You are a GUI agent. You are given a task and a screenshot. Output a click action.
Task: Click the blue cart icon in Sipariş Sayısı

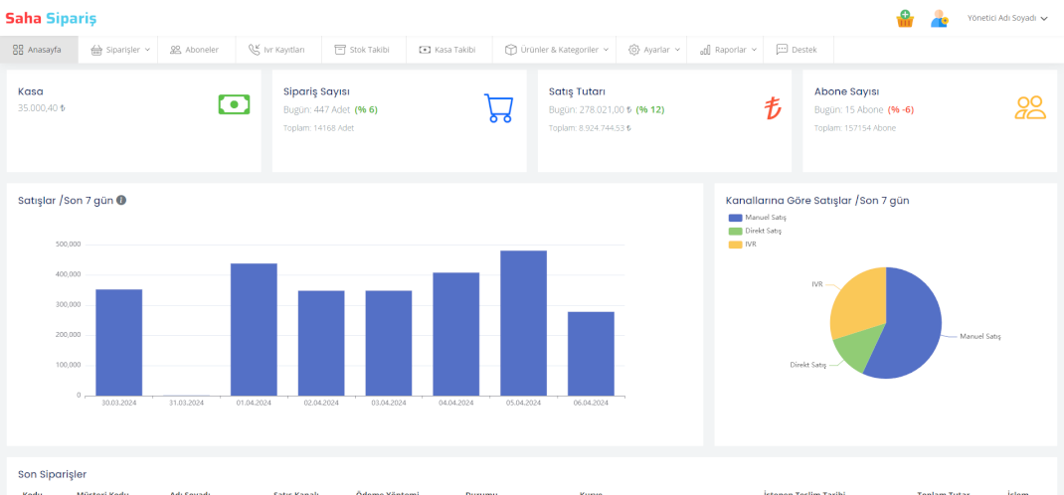coord(499,107)
